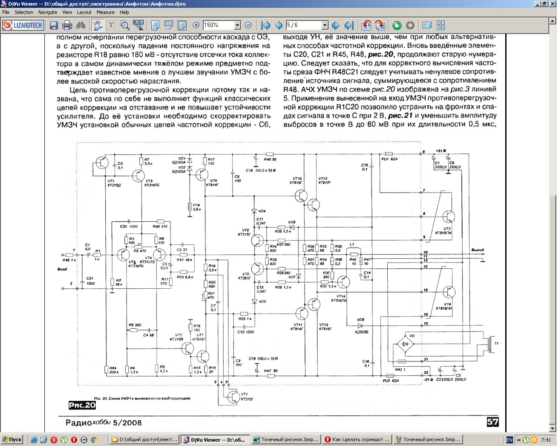Open the page number 5 / 6 dropdown
The width and height of the screenshot is (557, 446).
(324, 25)
